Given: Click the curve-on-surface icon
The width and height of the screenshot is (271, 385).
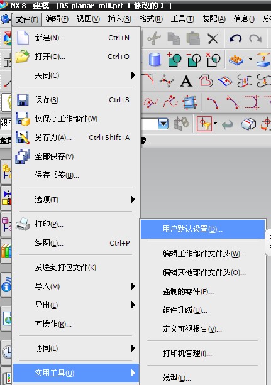Looking at the screenshot, I should click(225, 81).
